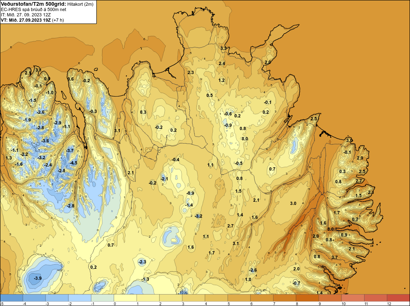Click the -1.5 temperature value
410x306 pixels.
pyautogui.click(x=32, y=101)
